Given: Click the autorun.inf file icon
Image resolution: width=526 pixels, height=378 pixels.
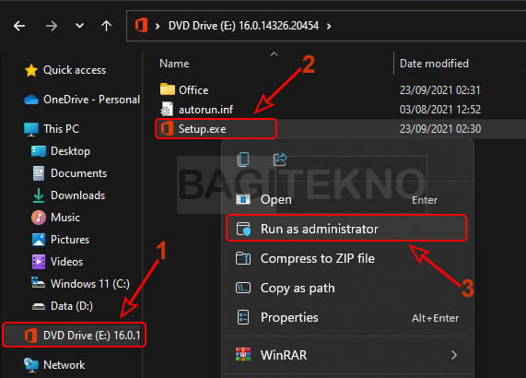Looking at the screenshot, I should 167,110.
